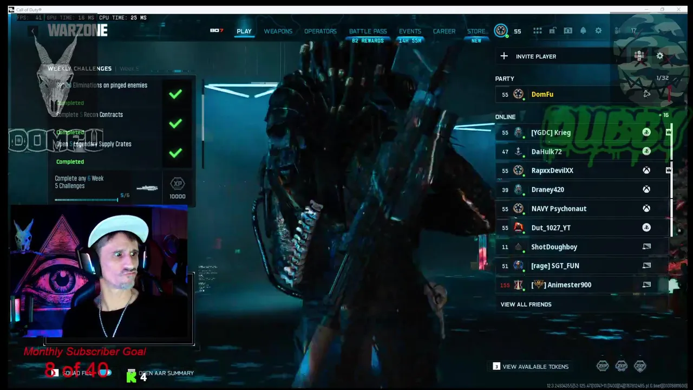Open notifications bell icon
693x390 pixels.
coord(583,31)
